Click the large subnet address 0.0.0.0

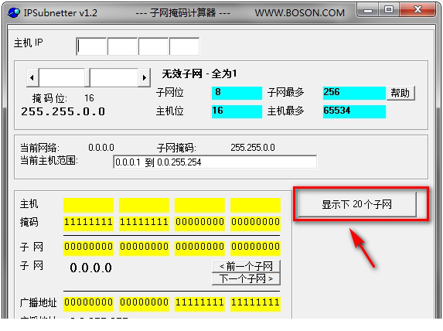coord(91,268)
